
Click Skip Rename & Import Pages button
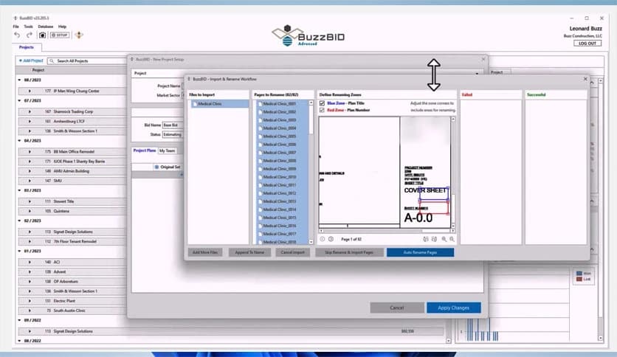pos(349,252)
